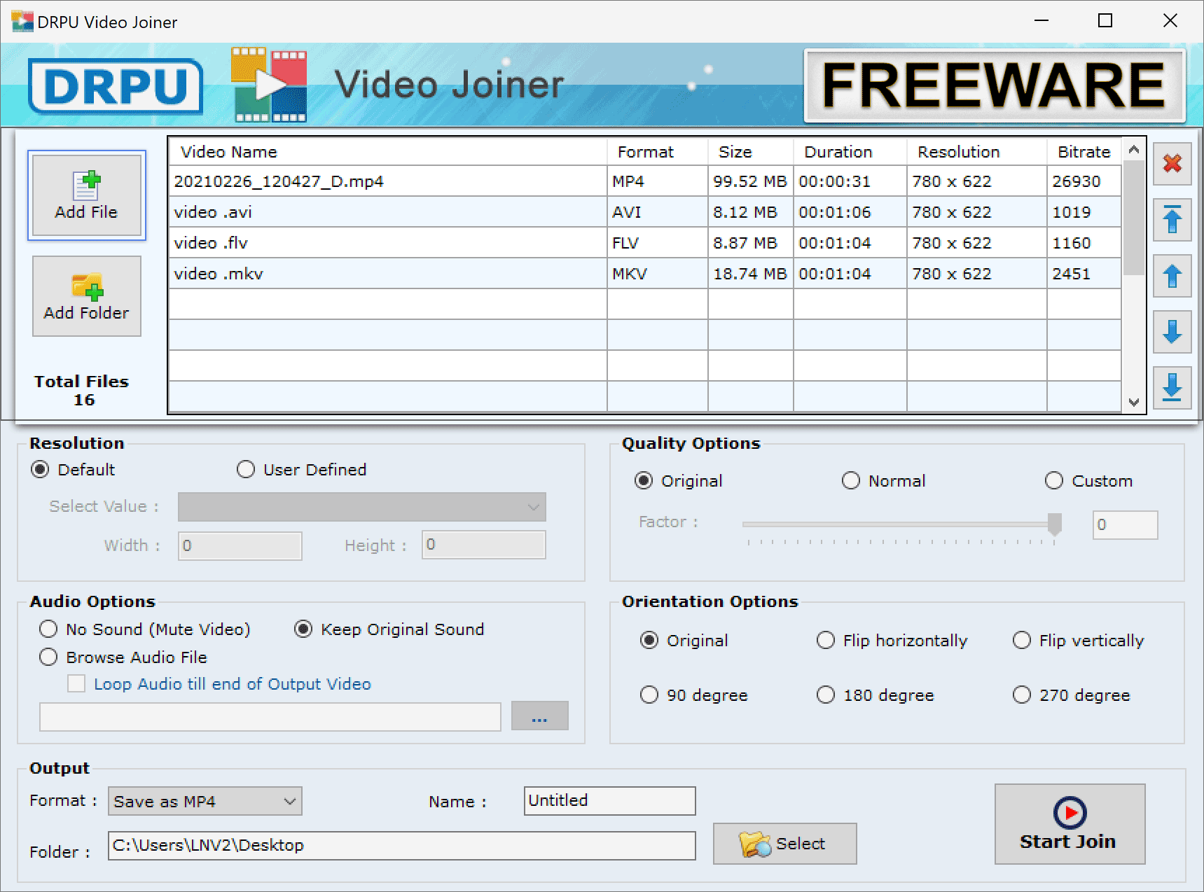Move selected video to bottom of list

coord(1172,388)
